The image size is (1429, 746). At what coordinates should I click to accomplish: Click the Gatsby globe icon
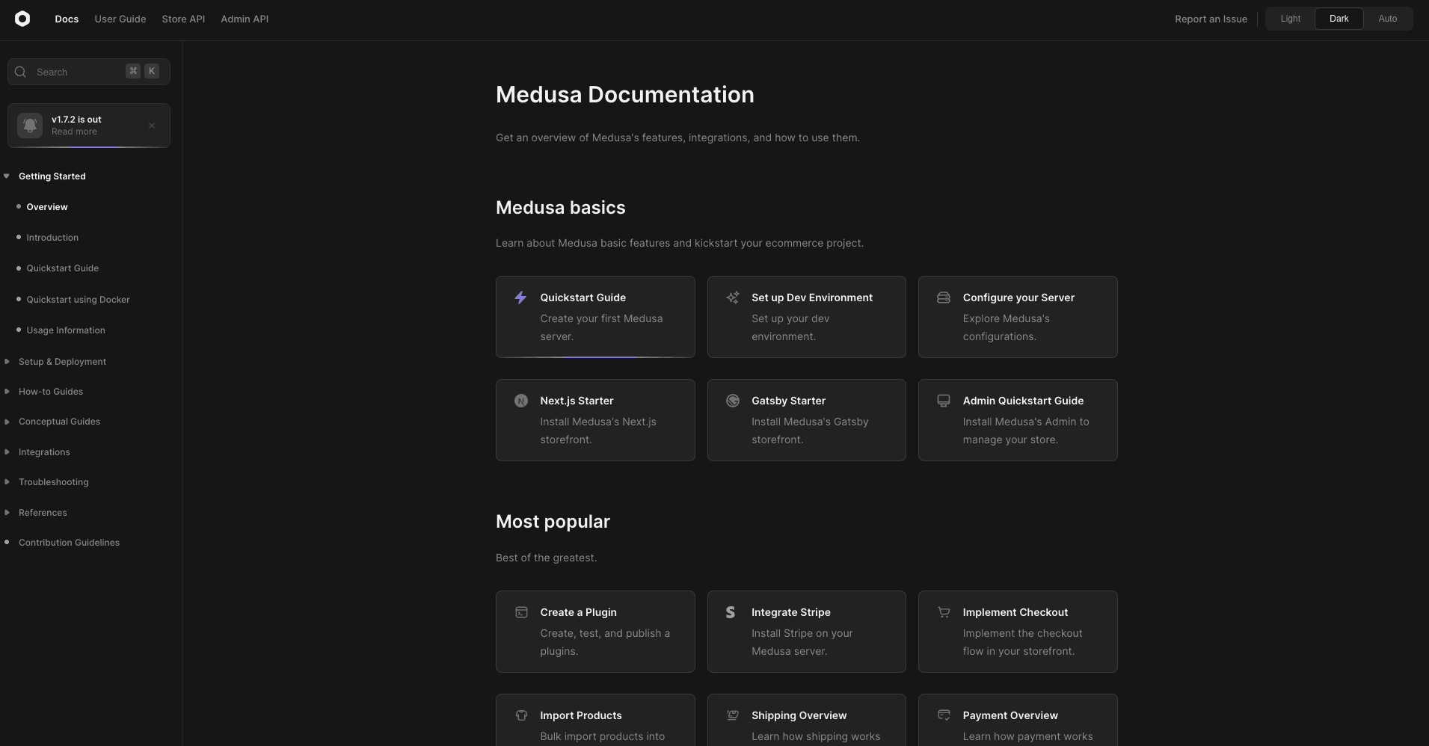coord(732,401)
